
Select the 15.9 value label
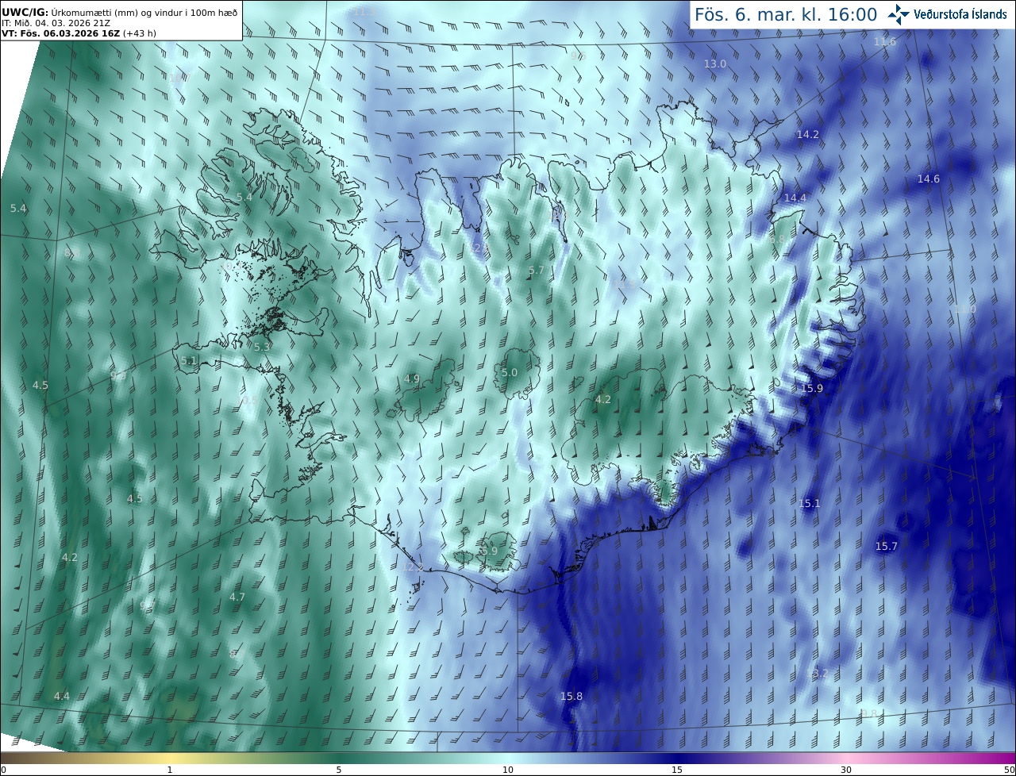812,388
